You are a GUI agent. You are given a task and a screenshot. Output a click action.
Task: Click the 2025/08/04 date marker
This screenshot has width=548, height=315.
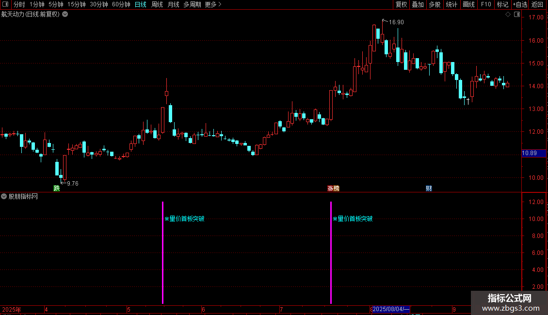point(391,309)
